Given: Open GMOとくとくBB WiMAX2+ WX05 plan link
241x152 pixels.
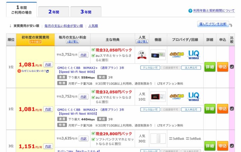Looking at the screenshot, I should (x=91, y=112).
